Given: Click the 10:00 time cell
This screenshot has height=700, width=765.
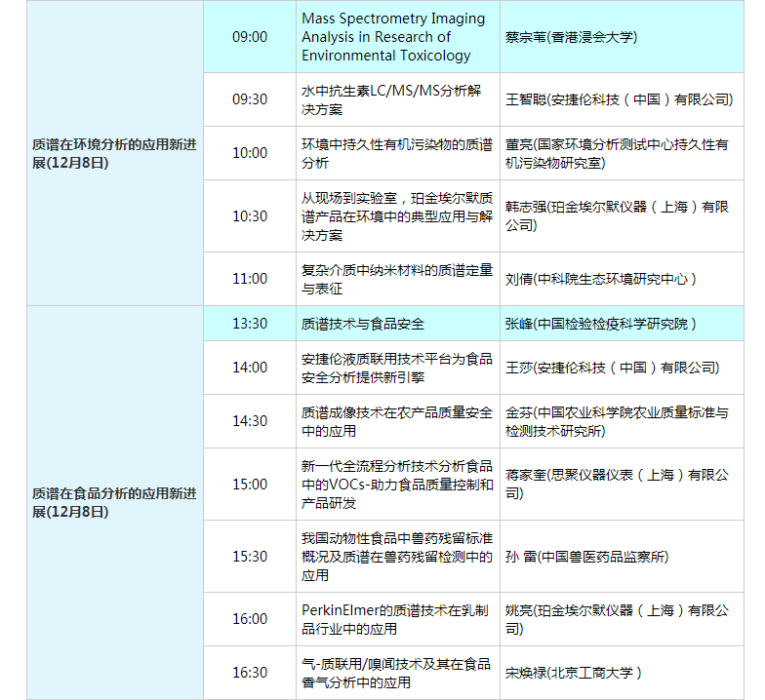Looking at the screenshot, I should 250,153.
